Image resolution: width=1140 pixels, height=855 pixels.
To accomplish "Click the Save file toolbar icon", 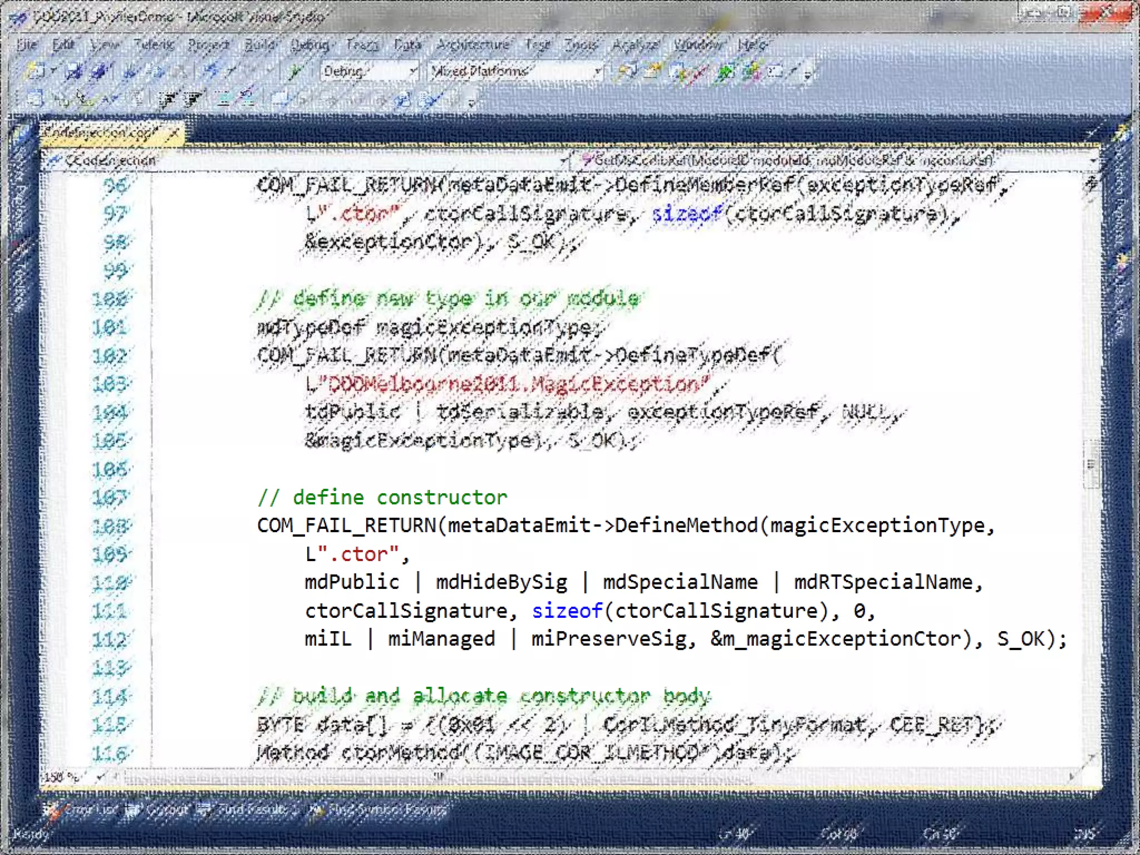I will tap(73, 71).
